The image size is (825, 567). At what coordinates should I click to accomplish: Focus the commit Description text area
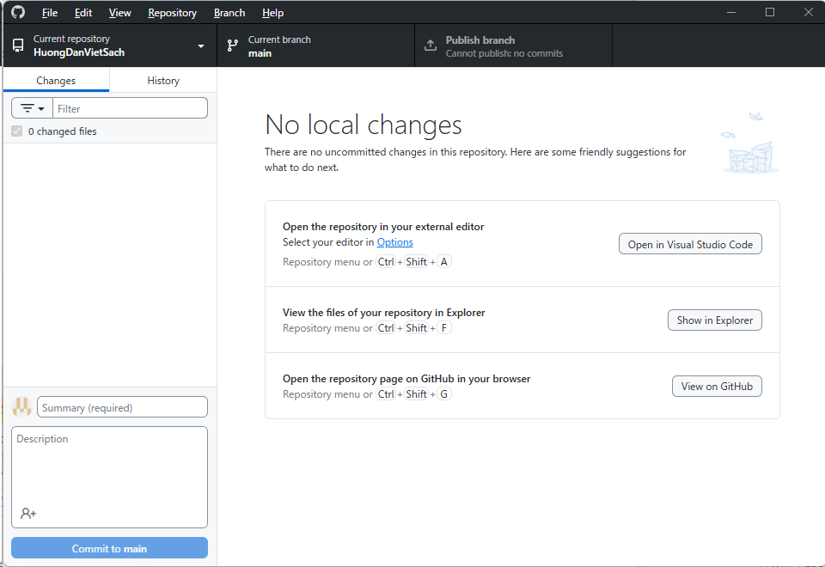point(109,477)
